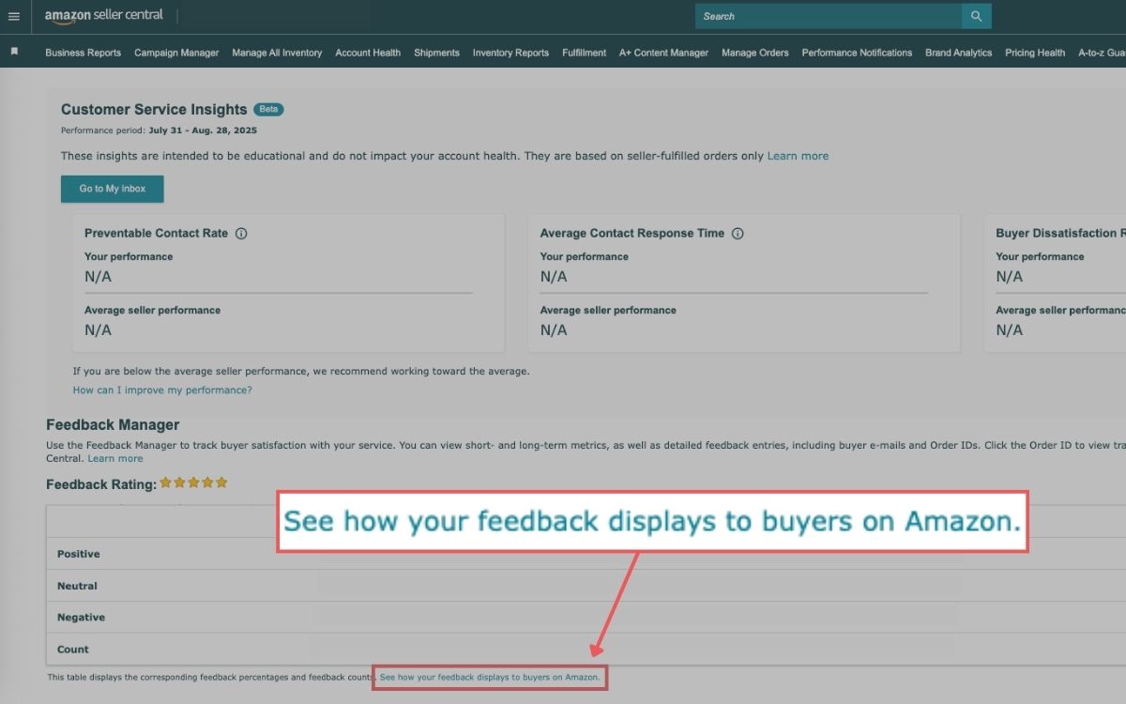Open Shipments page
Viewport: 1126px width, 704px height.
point(436,53)
